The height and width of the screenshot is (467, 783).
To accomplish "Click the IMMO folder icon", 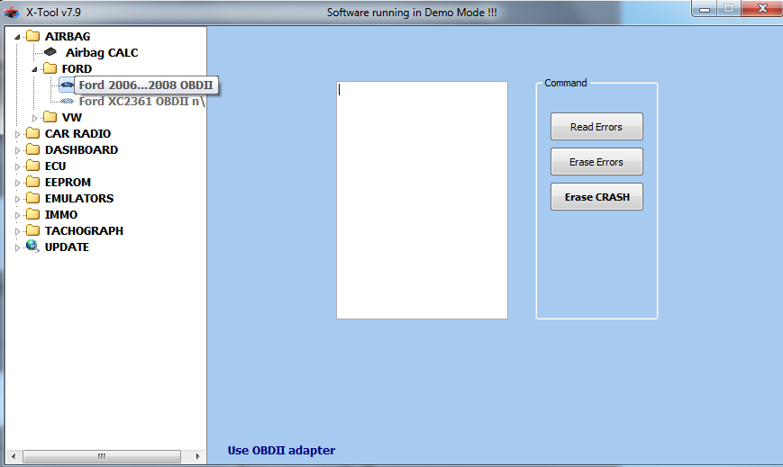I will (32, 214).
